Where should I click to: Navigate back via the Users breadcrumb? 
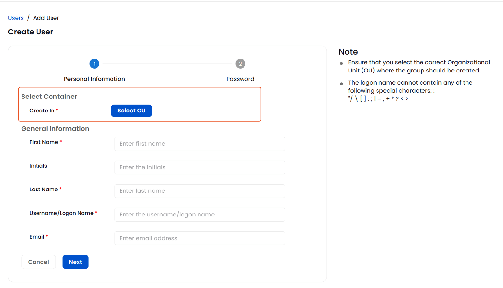[16, 18]
